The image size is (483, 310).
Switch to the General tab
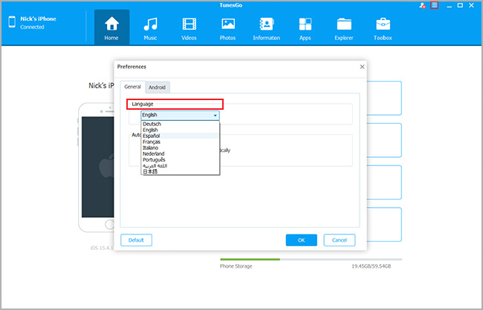(132, 87)
